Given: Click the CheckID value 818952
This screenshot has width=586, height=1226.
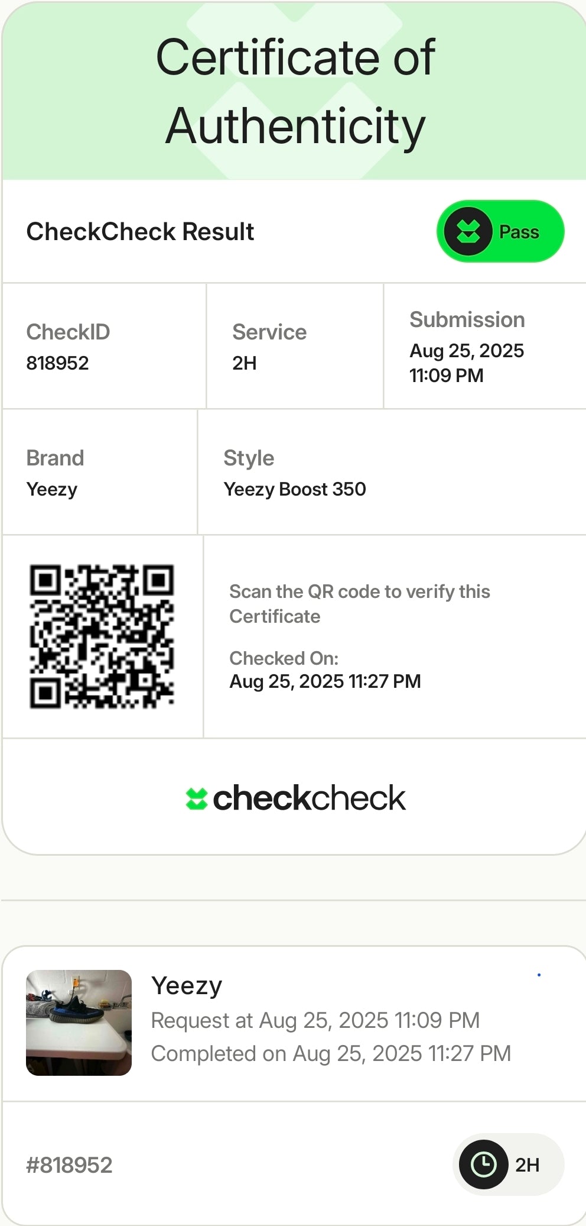Looking at the screenshot, I should [x=57, y=363].
